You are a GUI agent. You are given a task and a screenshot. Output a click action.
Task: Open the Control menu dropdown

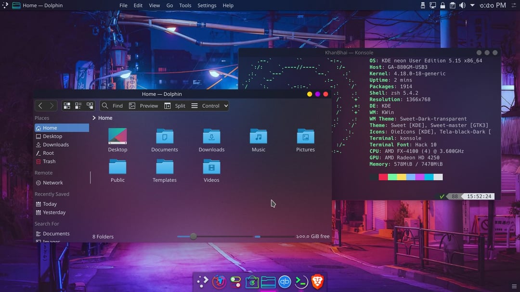(208, 105)
